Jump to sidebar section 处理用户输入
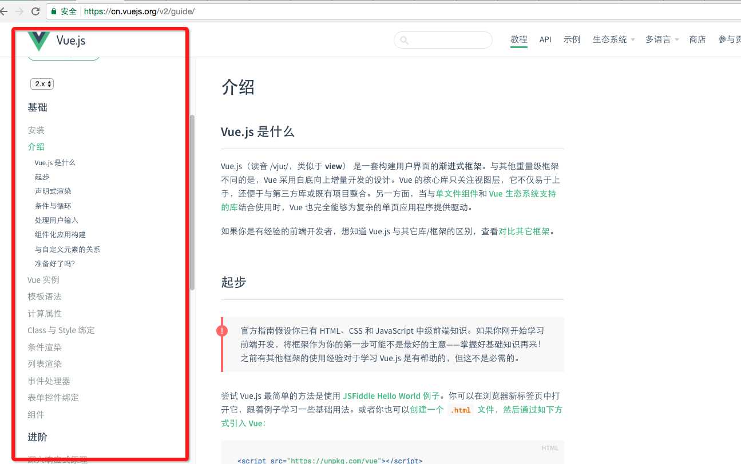Viewport: 741px width, 464px height. (57, 221)
